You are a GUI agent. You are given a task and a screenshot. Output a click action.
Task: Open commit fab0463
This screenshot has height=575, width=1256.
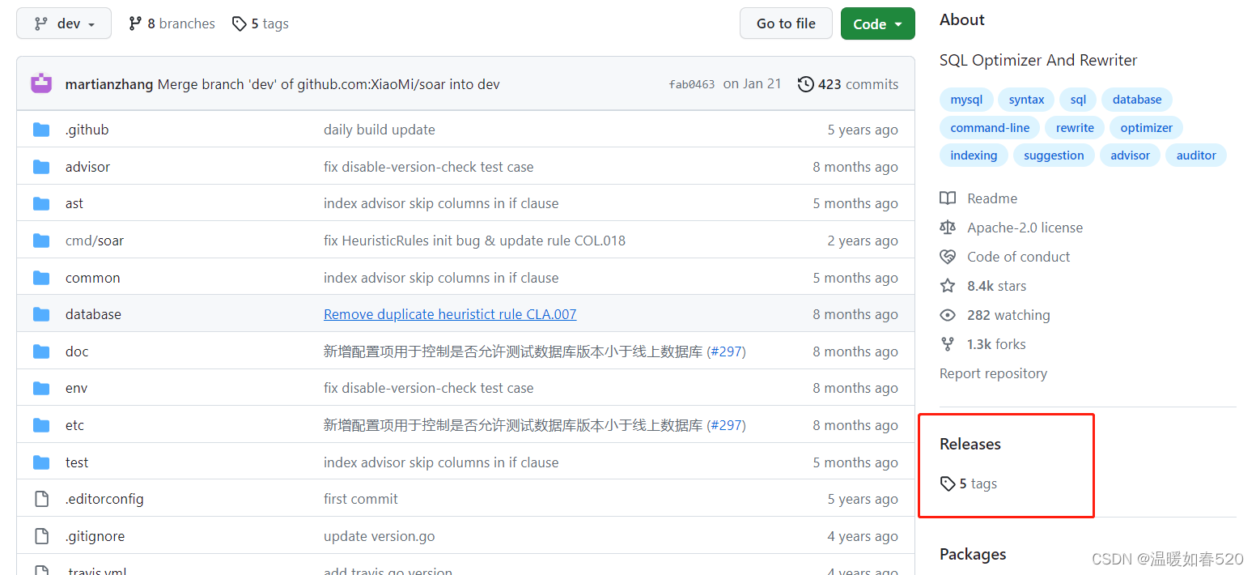coord(692,83)
